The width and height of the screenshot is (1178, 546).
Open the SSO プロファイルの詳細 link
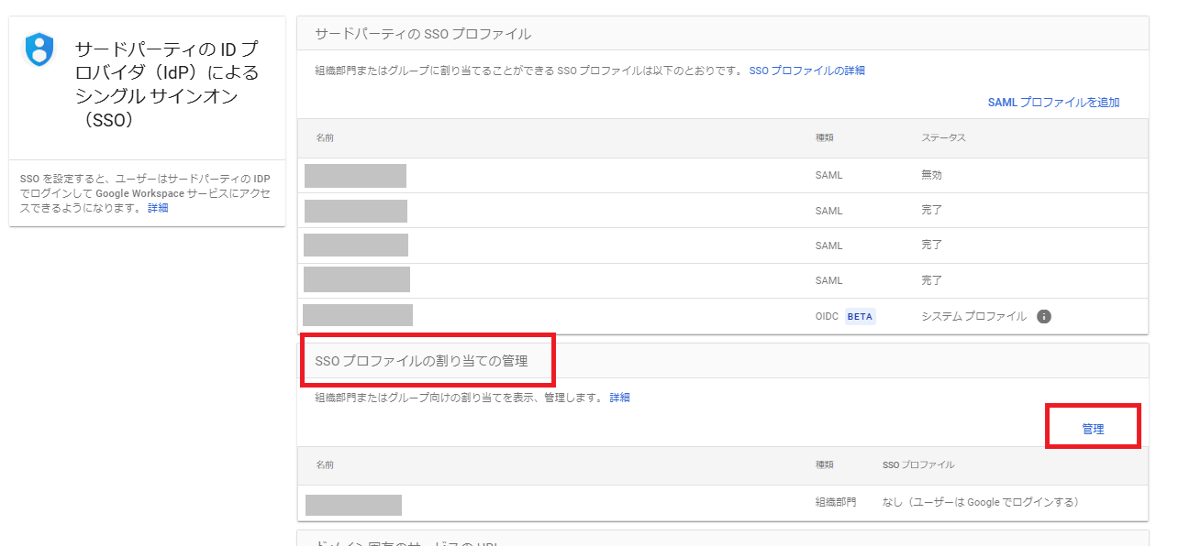click(x=806, y=71)
